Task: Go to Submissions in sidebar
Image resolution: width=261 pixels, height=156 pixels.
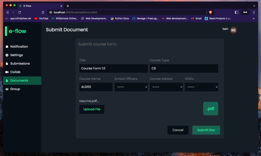Action: [x=22, y=63]
